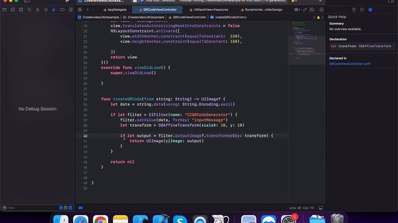Open the DynamicHei...rollerDesign tab
398x223 pixels.
tap(261, 10)
